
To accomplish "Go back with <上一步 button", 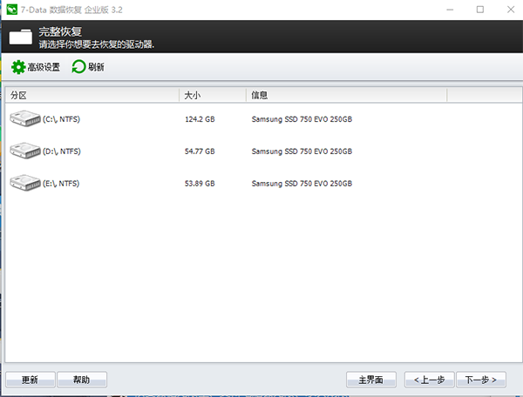I will 429,380.
